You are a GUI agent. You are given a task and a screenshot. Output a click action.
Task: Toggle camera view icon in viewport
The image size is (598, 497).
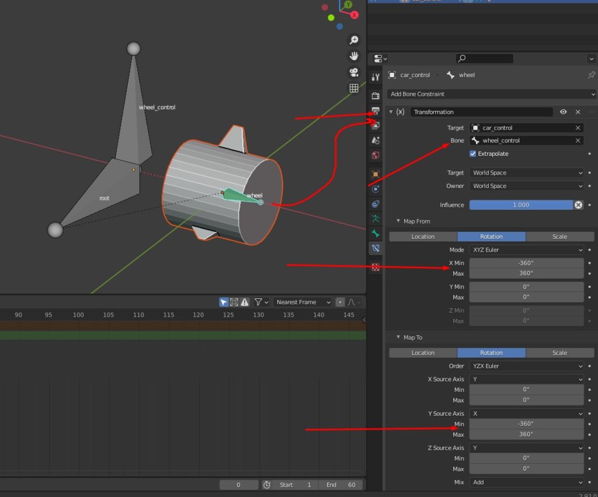pos(353,72)
